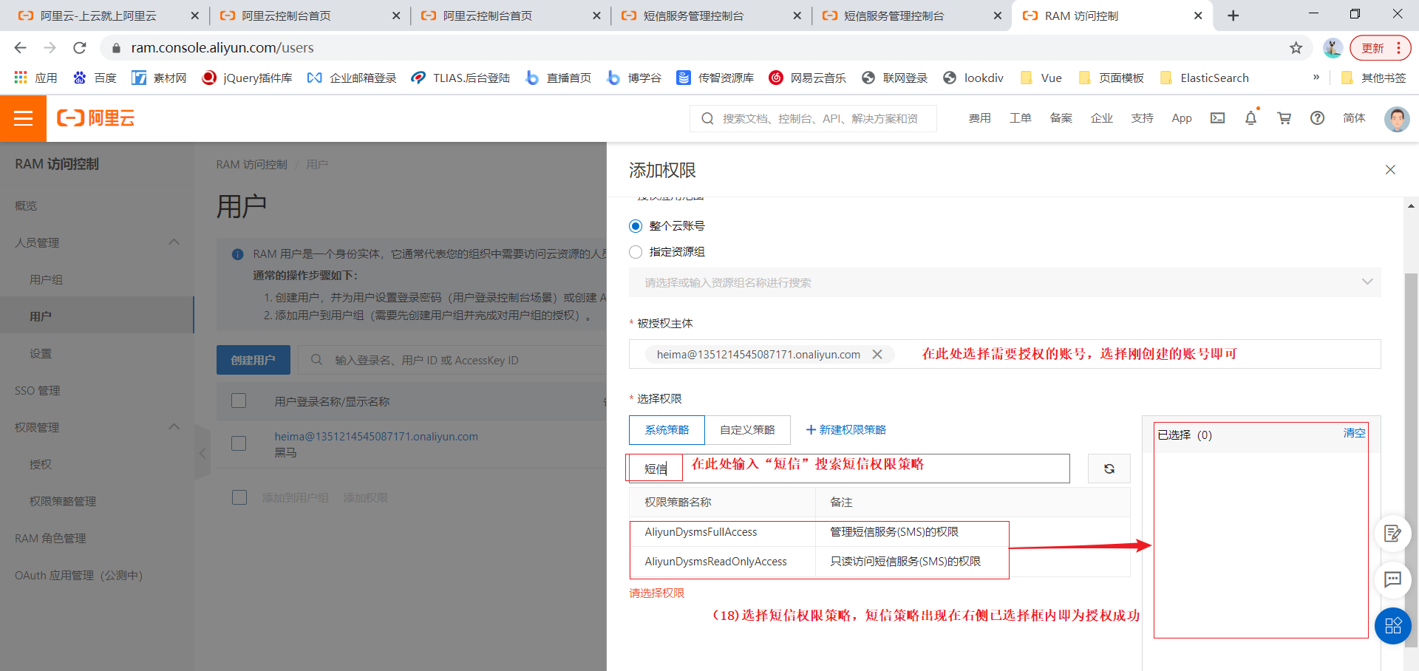Open the 支持 header menu

pos(1142,118)
